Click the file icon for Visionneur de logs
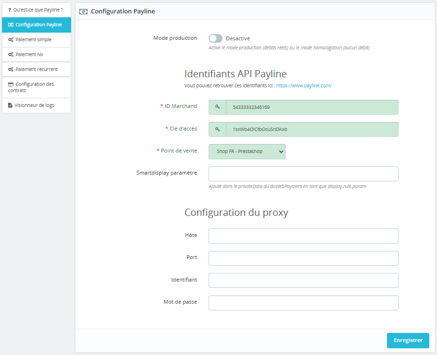 coord(11,105)
